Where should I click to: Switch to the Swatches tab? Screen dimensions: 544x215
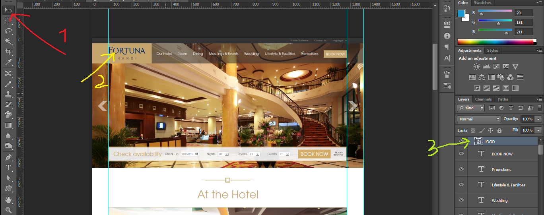pos(482,3)
